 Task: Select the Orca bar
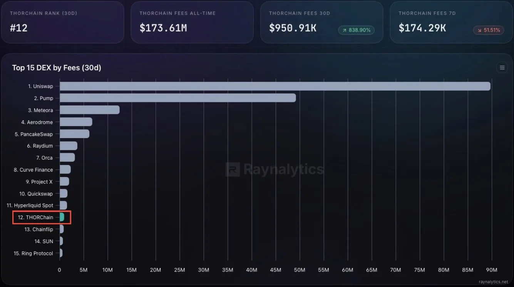(67, 158)
